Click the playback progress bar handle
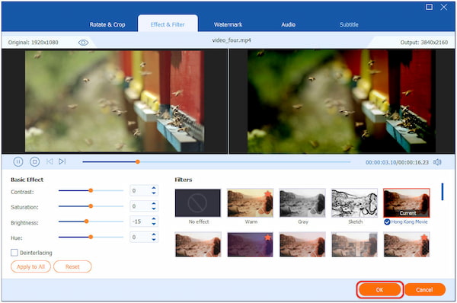 [138, 161]
